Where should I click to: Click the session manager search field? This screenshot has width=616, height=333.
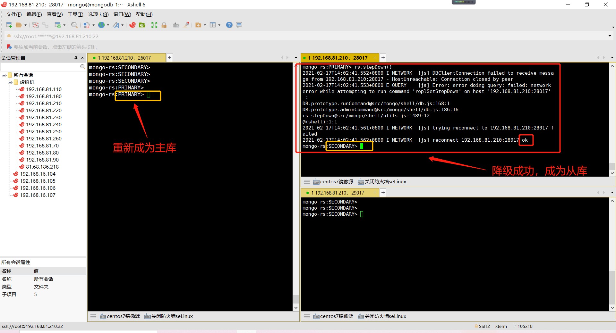[40, 67]
